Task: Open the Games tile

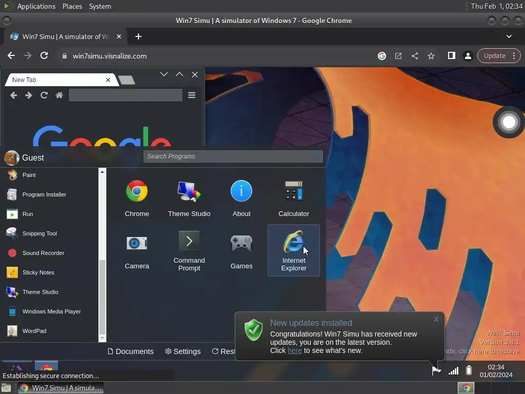Action: (x=241, y=250)
